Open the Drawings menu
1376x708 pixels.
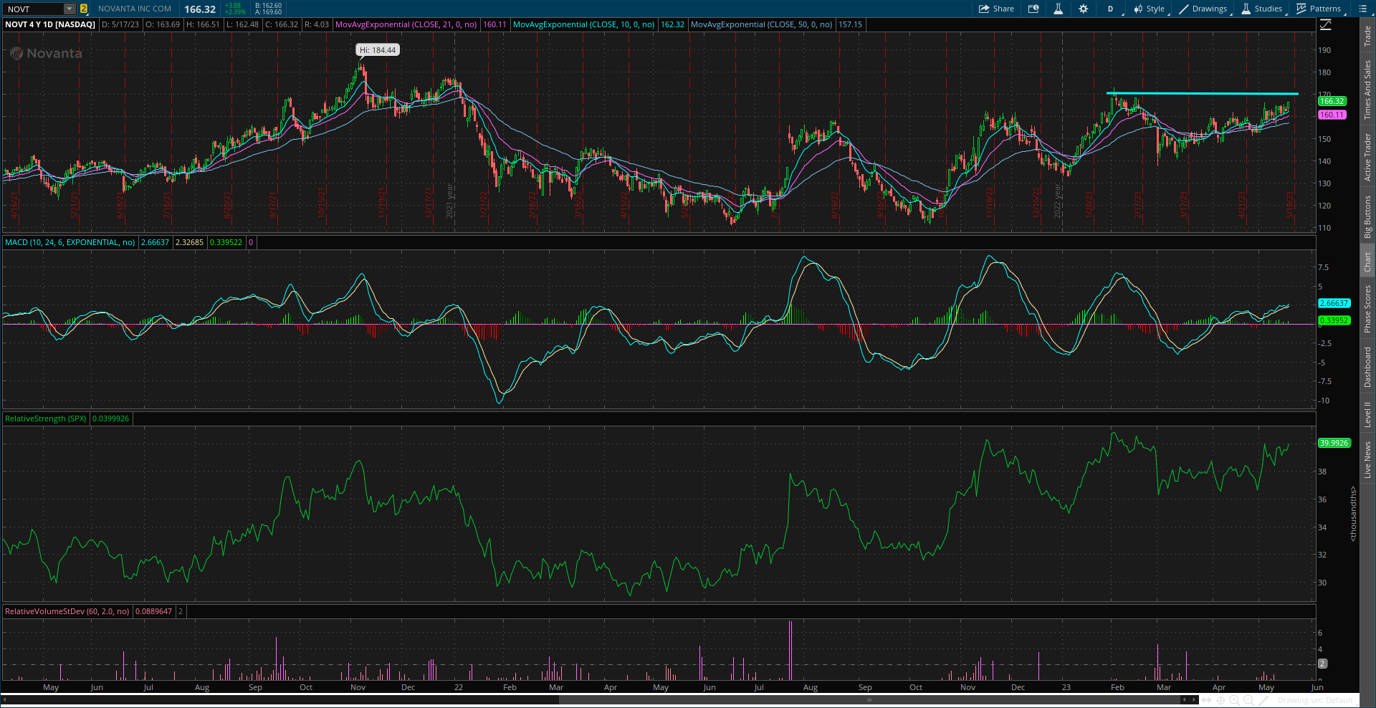click(x=1203, y=9)
